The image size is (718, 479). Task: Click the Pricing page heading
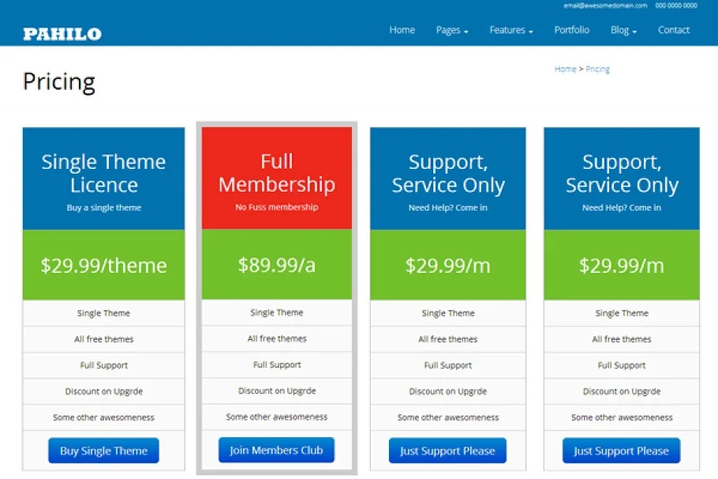59,82
